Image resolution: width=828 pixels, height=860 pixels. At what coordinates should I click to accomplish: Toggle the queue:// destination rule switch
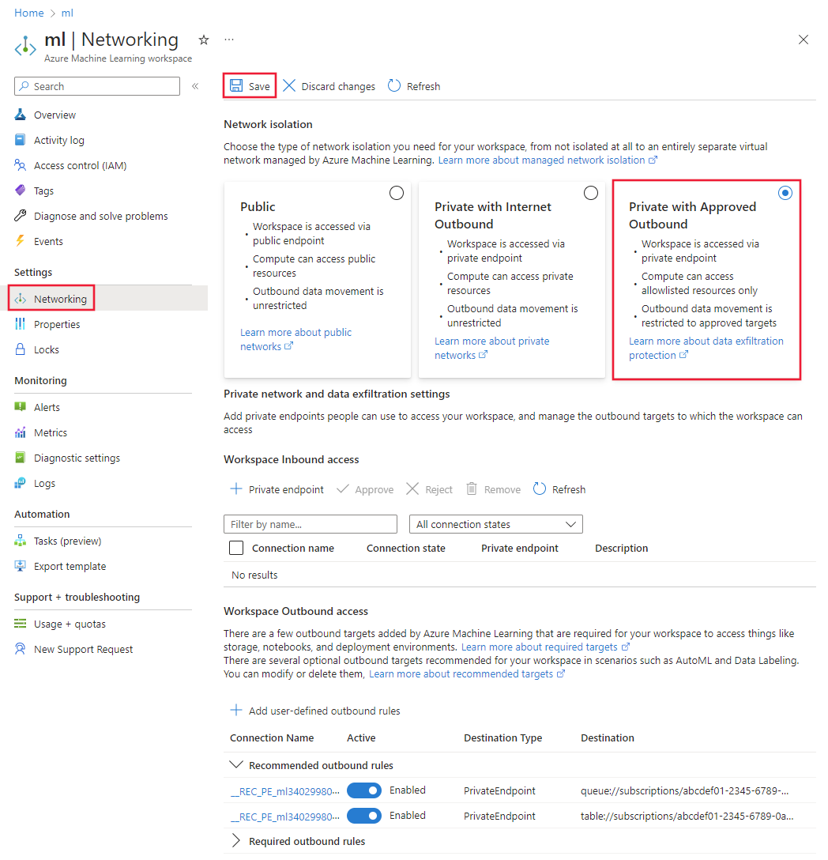pos(364,790)
